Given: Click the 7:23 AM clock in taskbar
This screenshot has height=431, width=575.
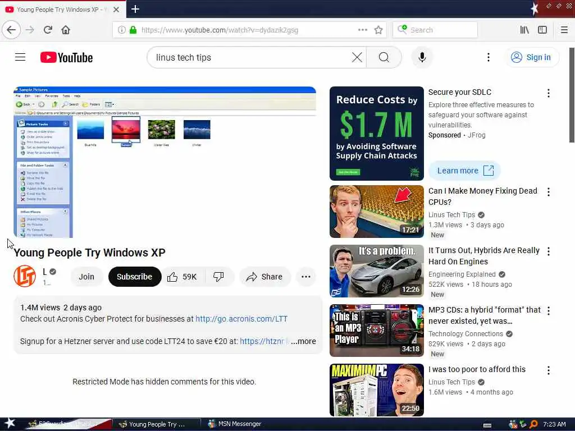Looking at the screenshot, I should (554, 424).
